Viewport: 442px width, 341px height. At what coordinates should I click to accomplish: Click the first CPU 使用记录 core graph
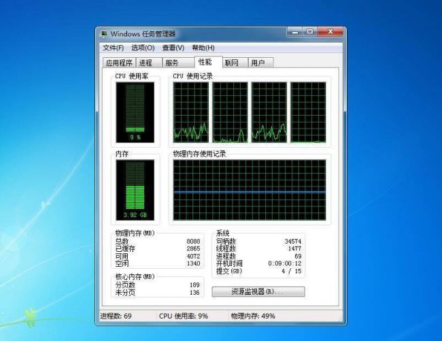(x=191, y=112)
